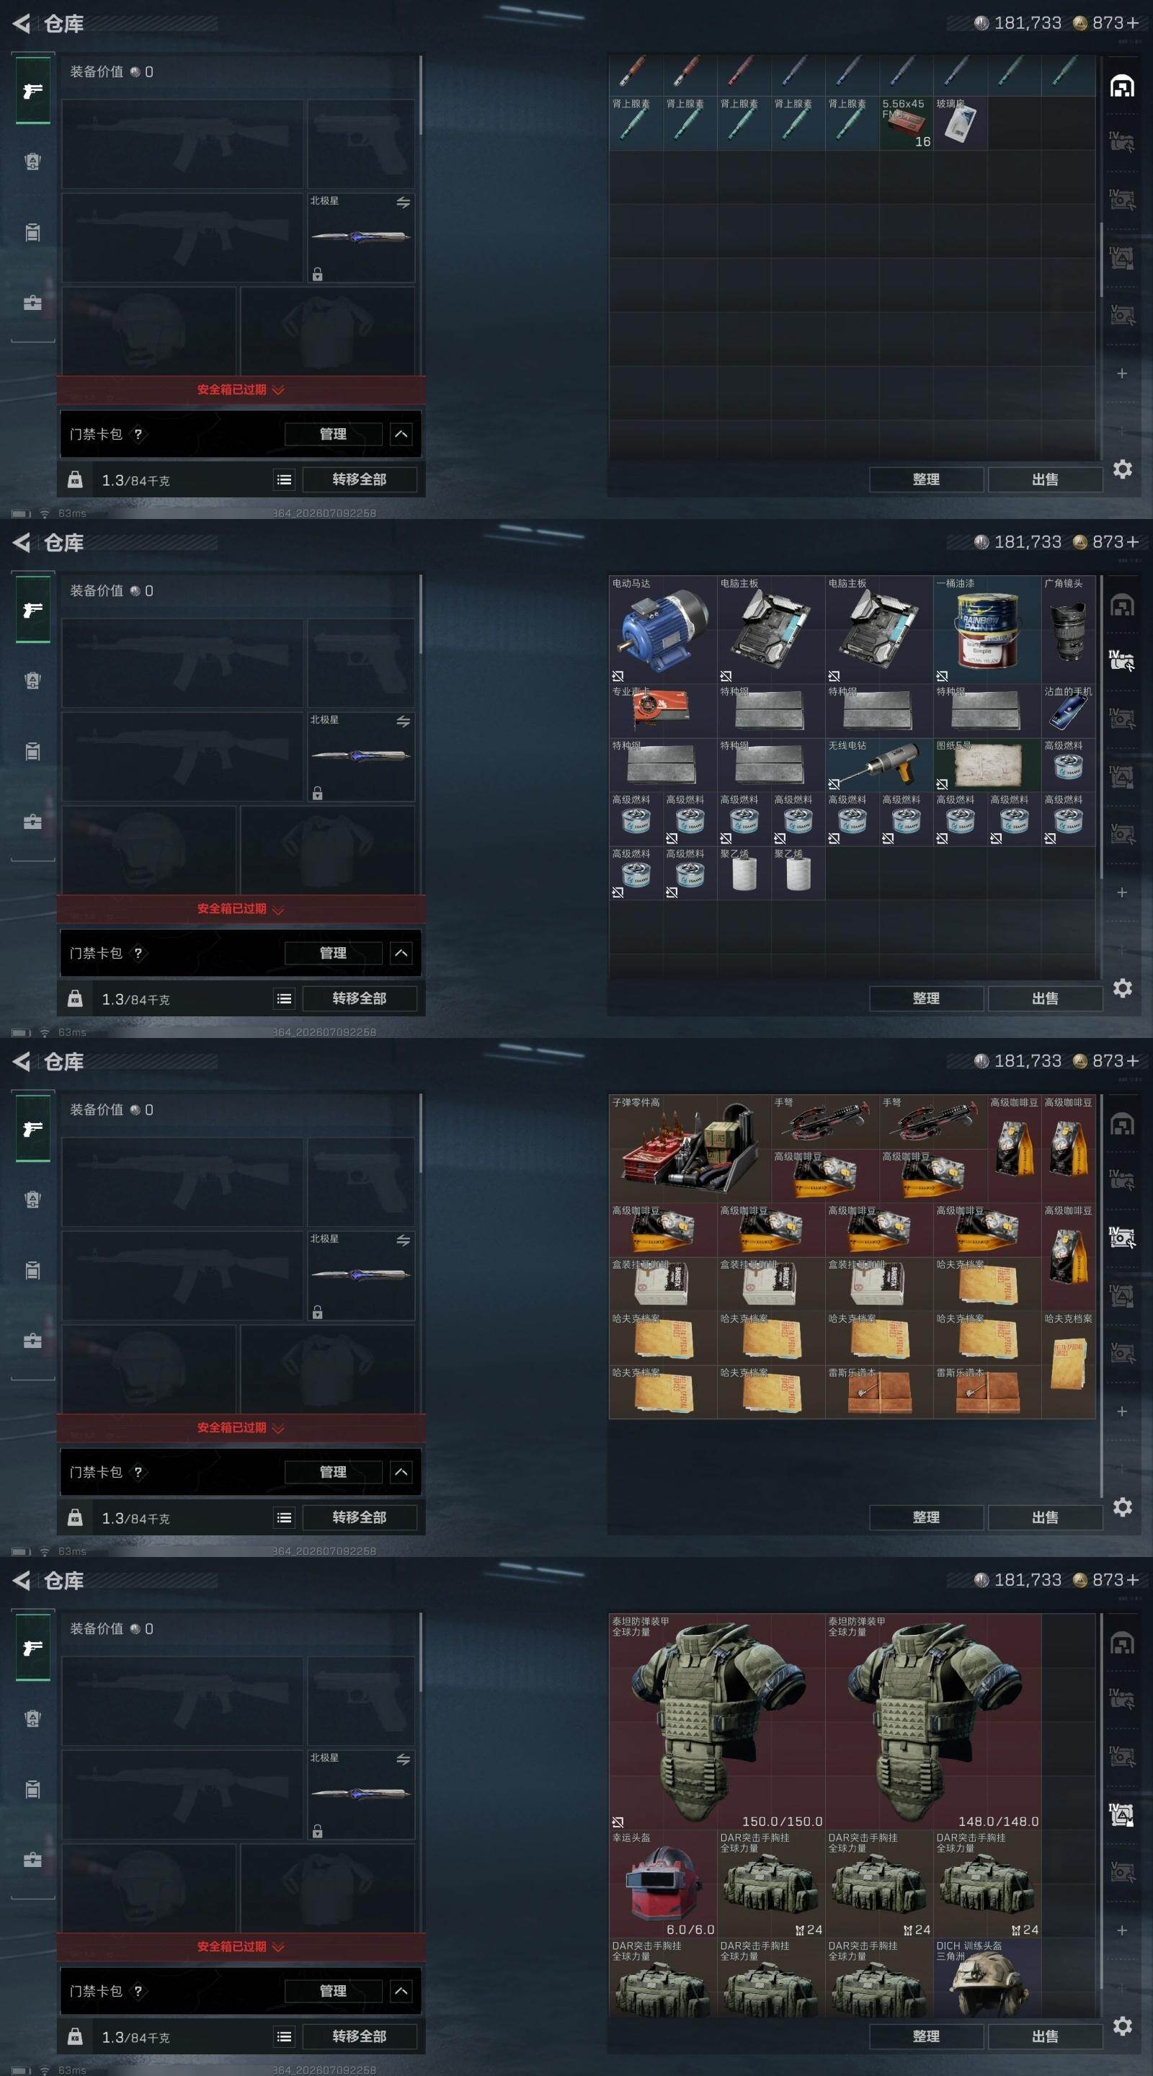This screenshot has width=1153, height=2076.
Task: Select the 沾血的手机 bloody phone item
Action: pos(1069,711)
